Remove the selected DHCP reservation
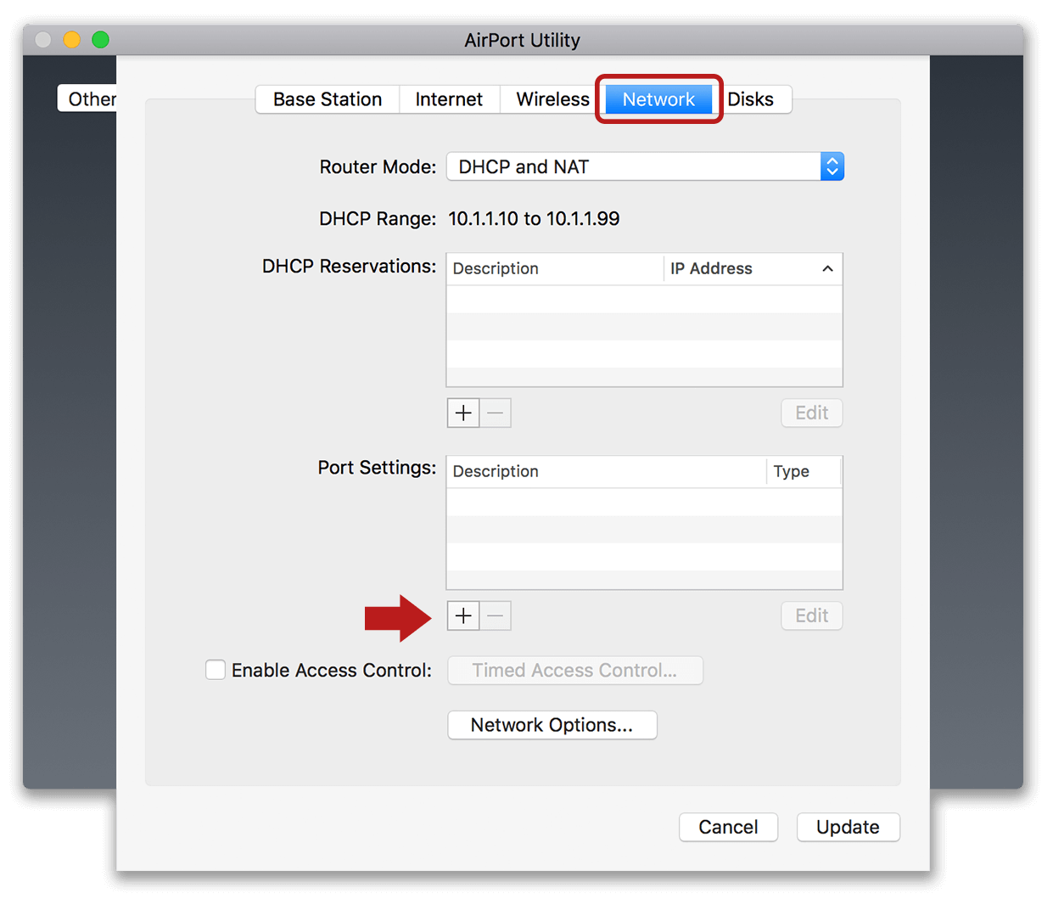The image size is (1053, 899). [x=495, y=413]
